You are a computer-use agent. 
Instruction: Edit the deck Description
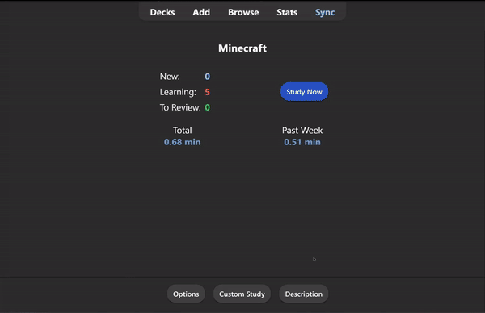303,294
